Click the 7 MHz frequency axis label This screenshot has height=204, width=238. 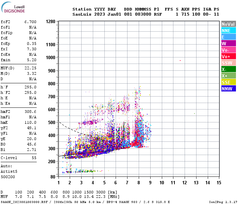[127, 183]
